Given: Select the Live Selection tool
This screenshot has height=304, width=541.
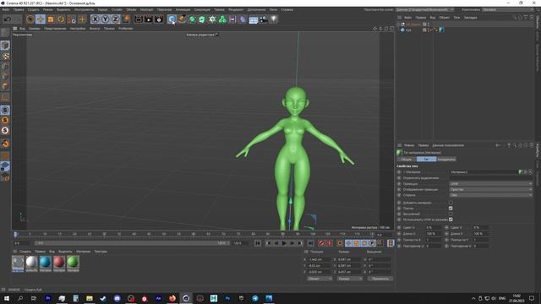Looking at the screenshot, I should [30, 19].
